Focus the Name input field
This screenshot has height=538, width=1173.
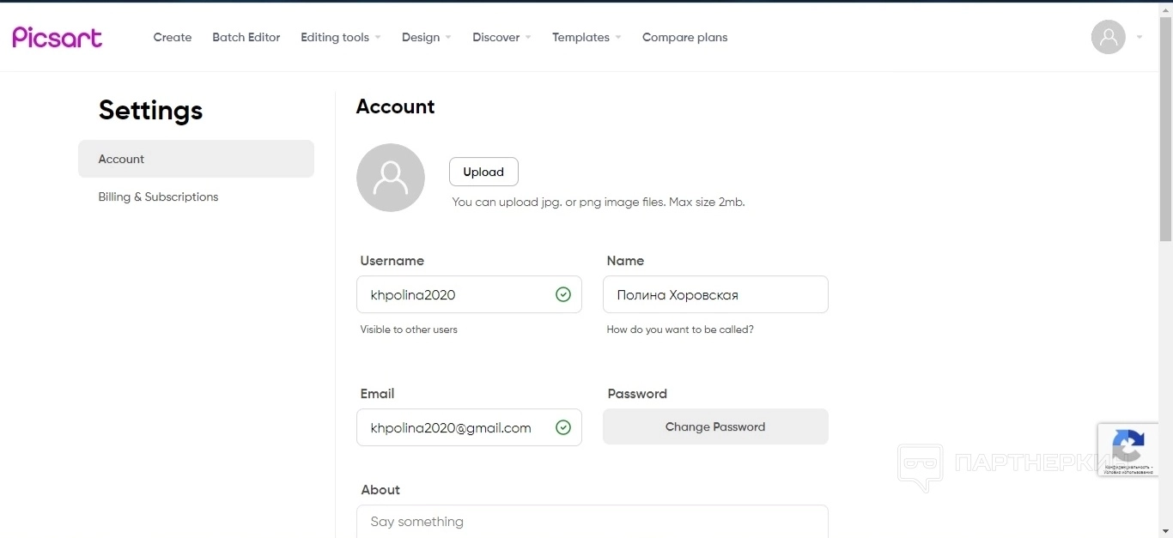click(x=715, y=294)
